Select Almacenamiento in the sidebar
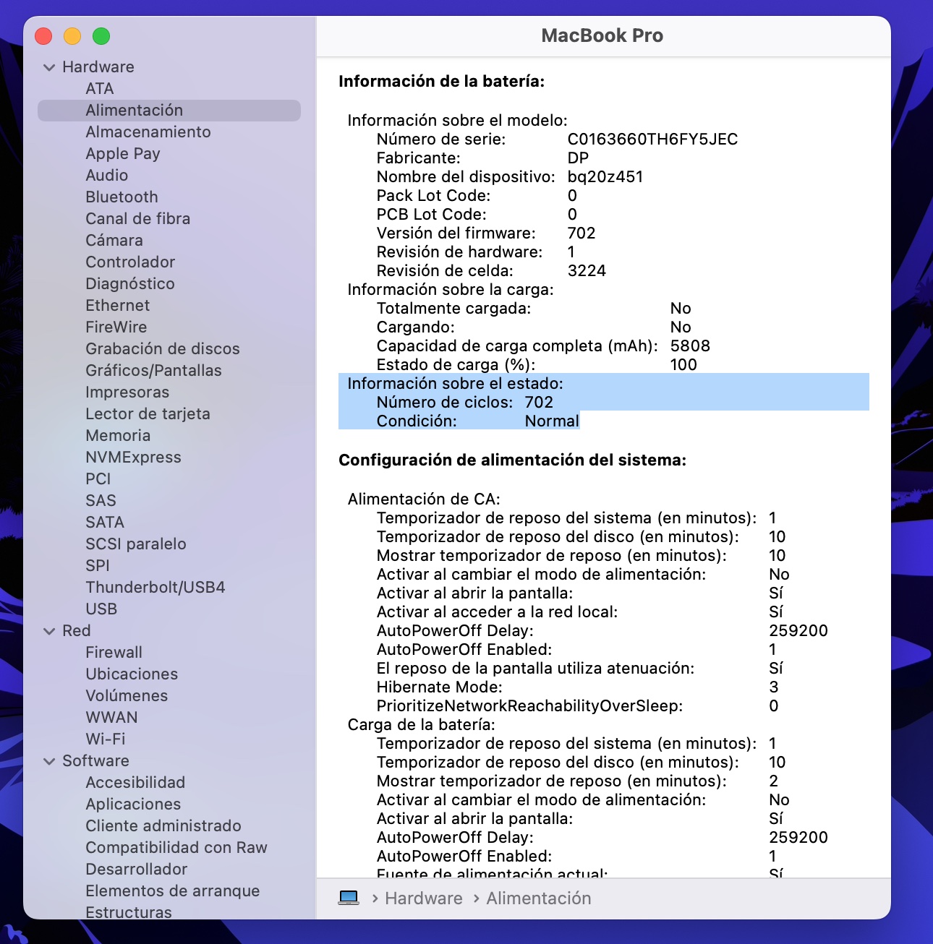The height and width of the screenshot is (944, 933). (148, 132)
